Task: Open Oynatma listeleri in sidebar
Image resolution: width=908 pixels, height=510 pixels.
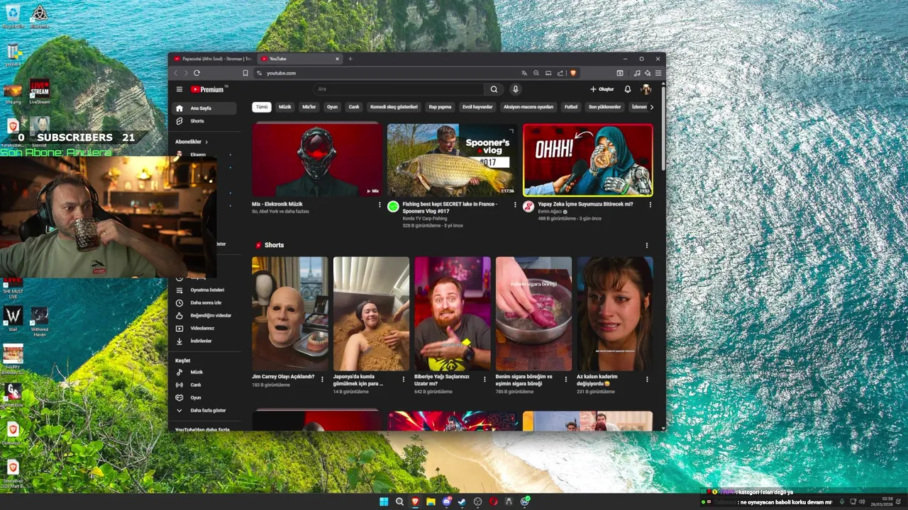Action: click(204, 290)
